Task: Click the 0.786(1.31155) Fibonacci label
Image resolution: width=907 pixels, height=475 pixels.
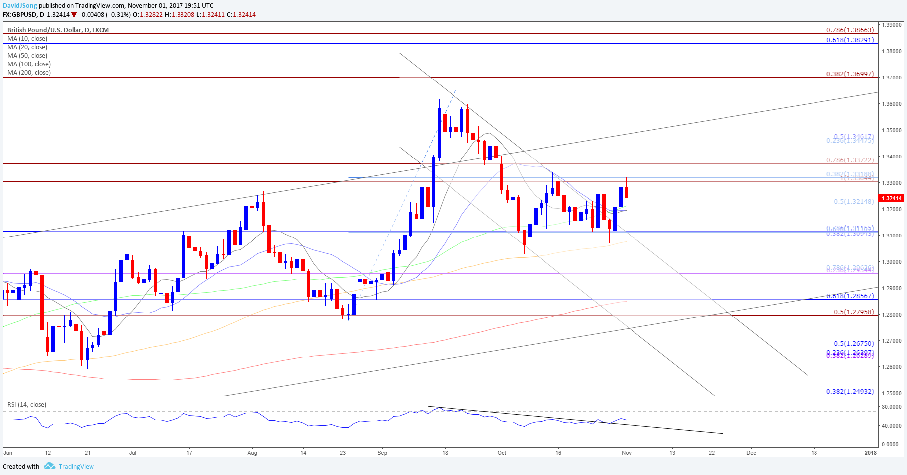Action: (850, 228)
